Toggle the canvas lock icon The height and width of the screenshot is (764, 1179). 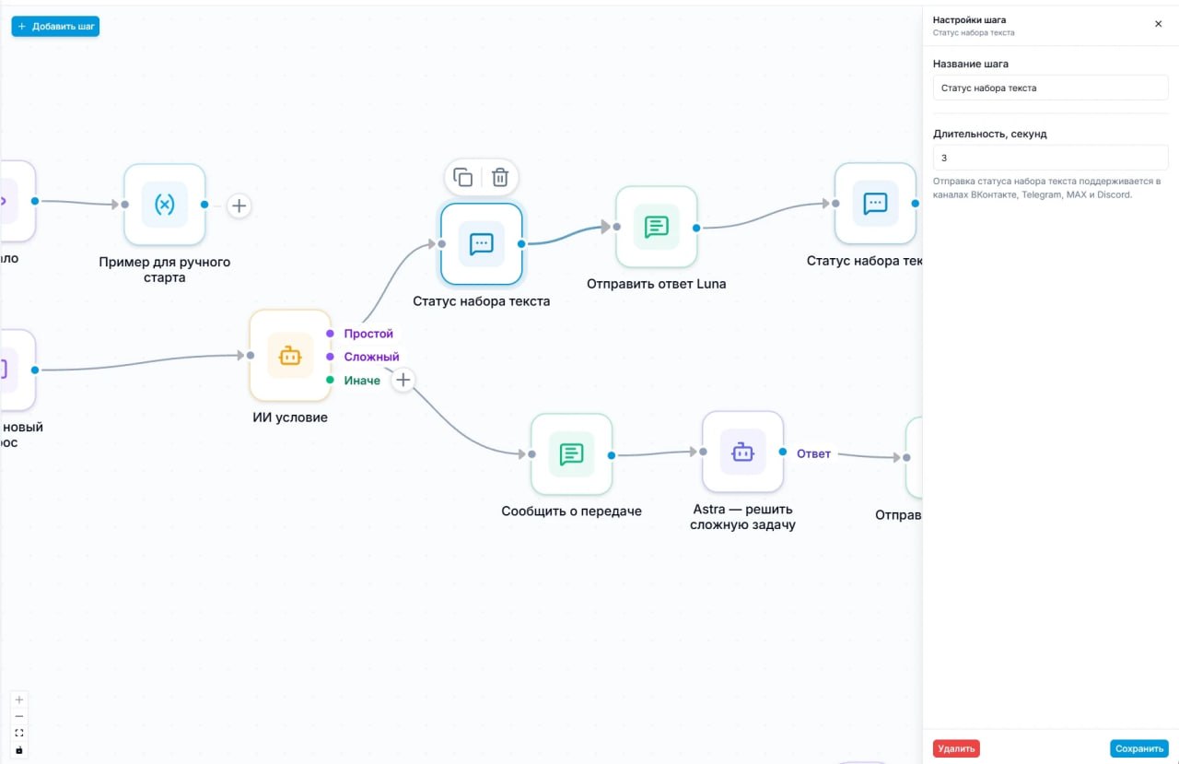pyautogui.click(x=19, y=750)
